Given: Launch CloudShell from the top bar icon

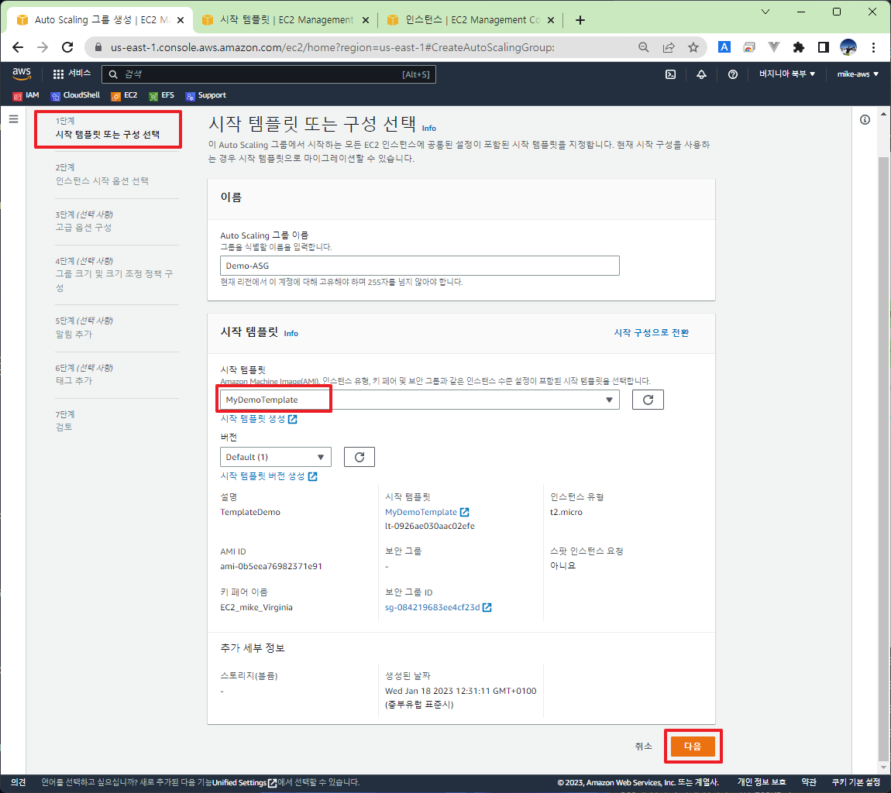Looking at the screenshot, I should pyautogui.click(x=670, y=74).
